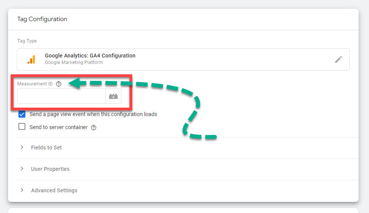
Task: Click into the Measurement ID input field
Action: point(61,97)
